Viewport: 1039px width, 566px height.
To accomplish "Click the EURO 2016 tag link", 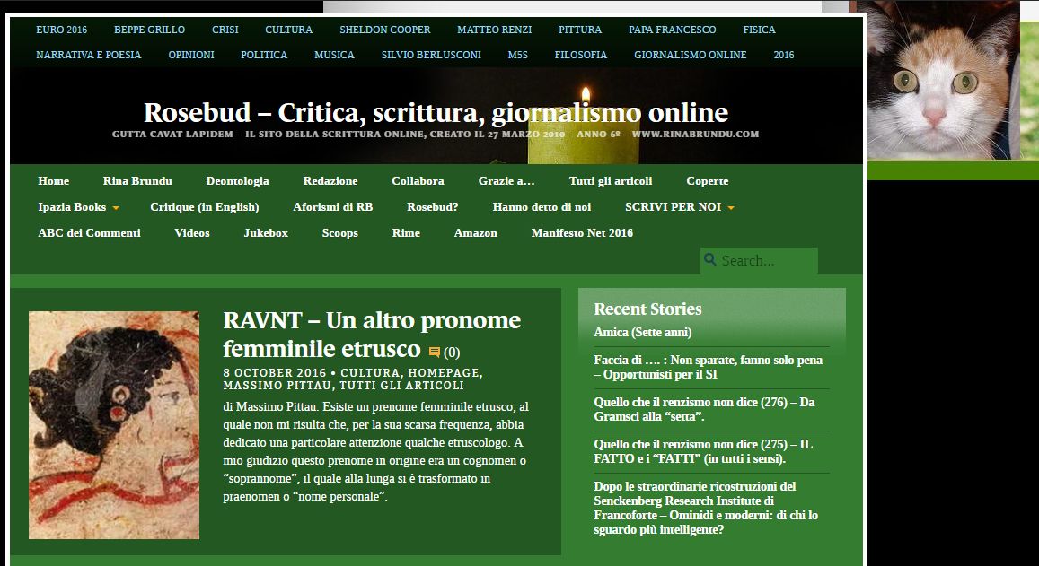I will 62,30.
